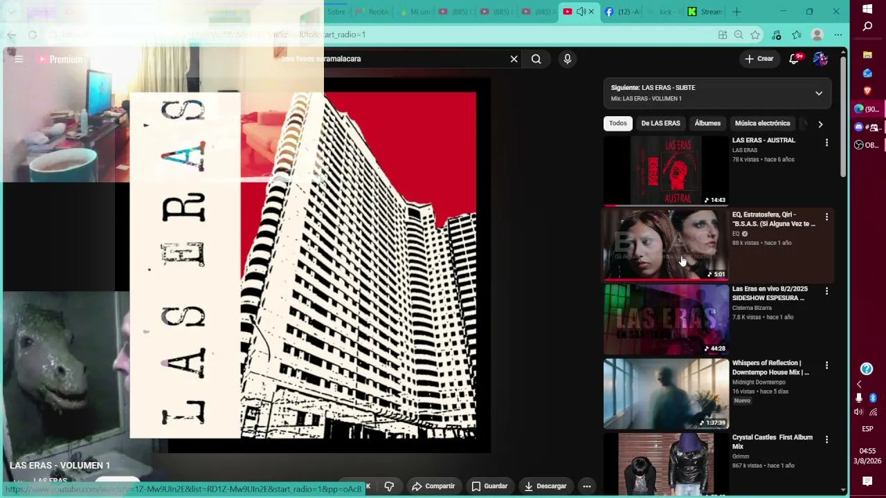The width and height of the screenshot is (886, 498).
Task: Open YouTube notifications bell
Action: [x=795, y=59]
